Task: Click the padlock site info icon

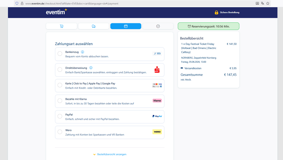Action: click(x=22, y=3)
